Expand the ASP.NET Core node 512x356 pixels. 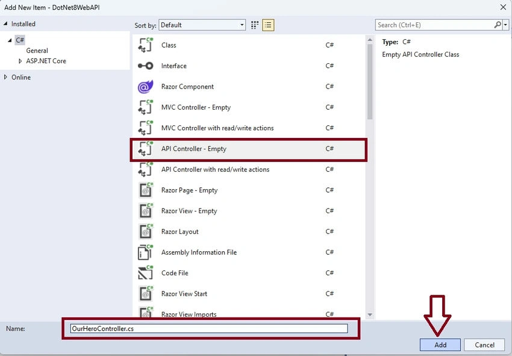pos(20,61)
